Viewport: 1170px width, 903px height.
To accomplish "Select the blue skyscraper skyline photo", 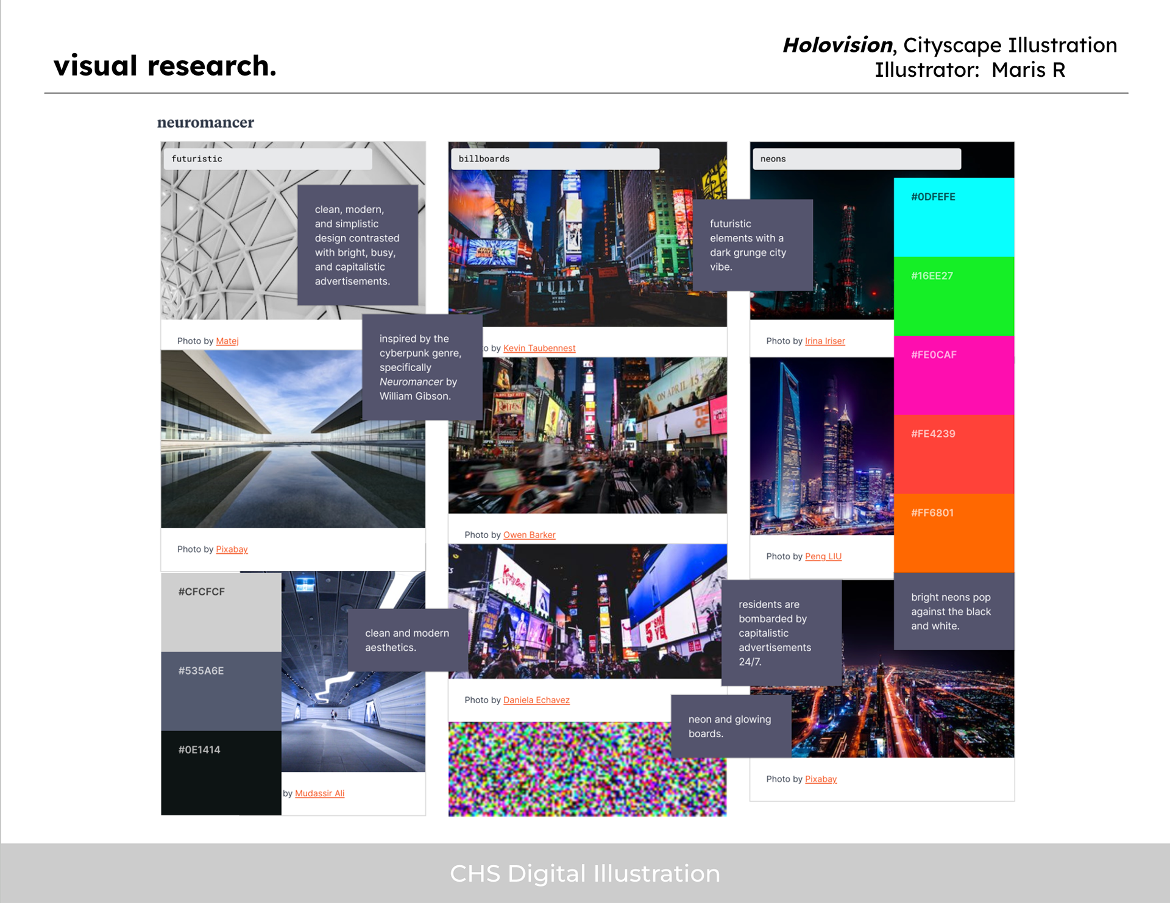I will pyautogui.click(x=822, y=446).
